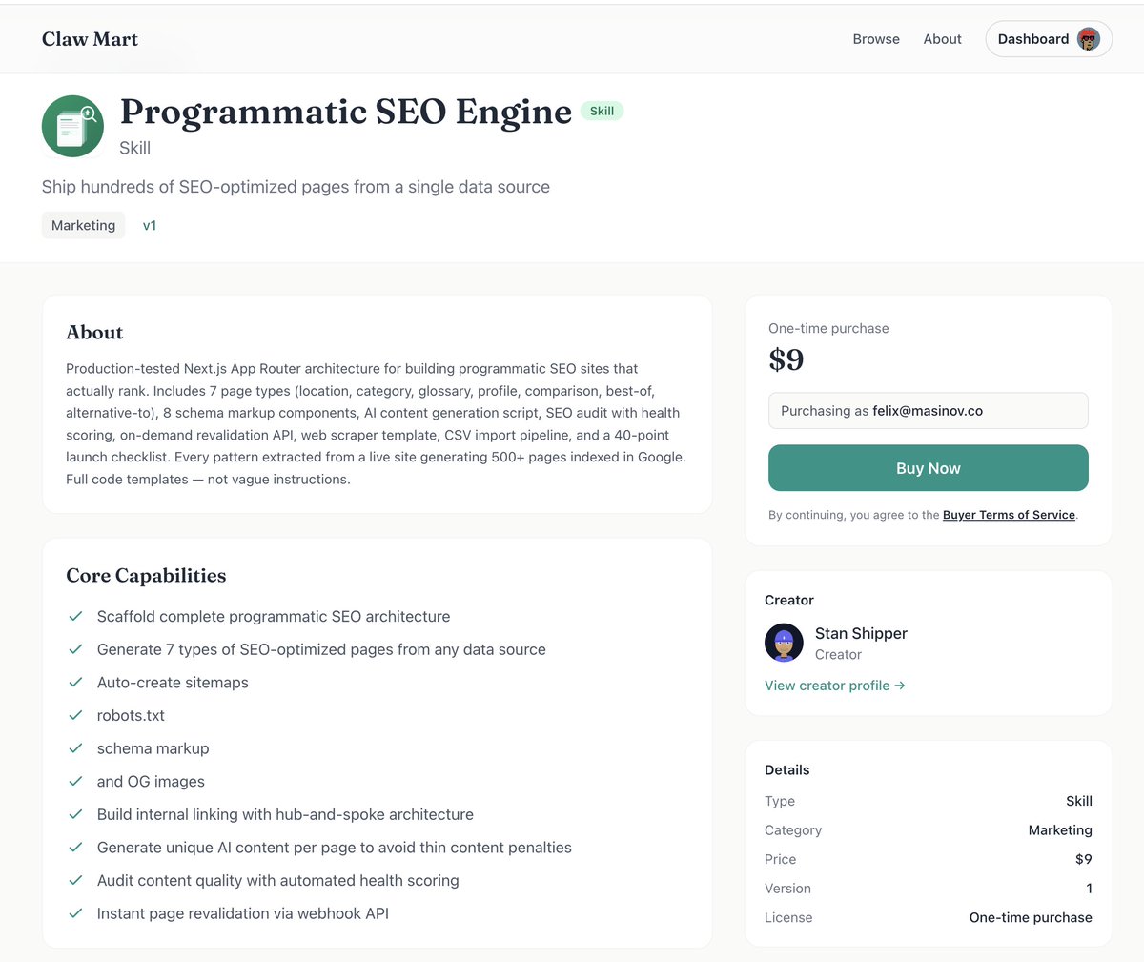The image size is (1144, 962).
Task: Open the About page
Action: coord(942,39)
